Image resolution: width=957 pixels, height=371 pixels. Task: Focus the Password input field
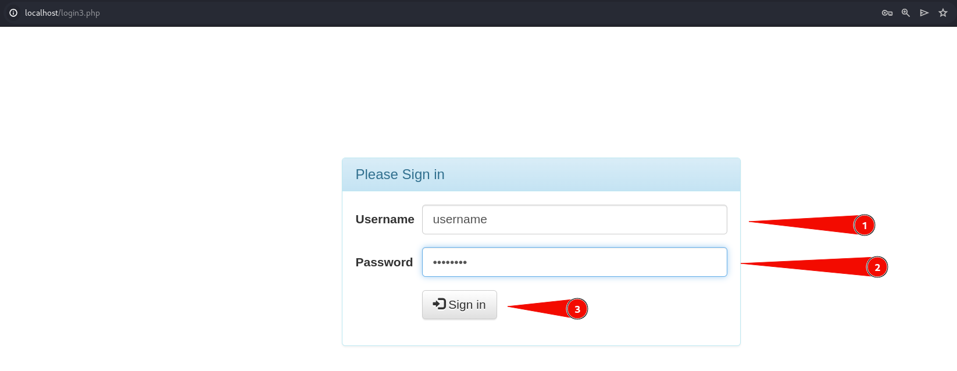[574, 262]
